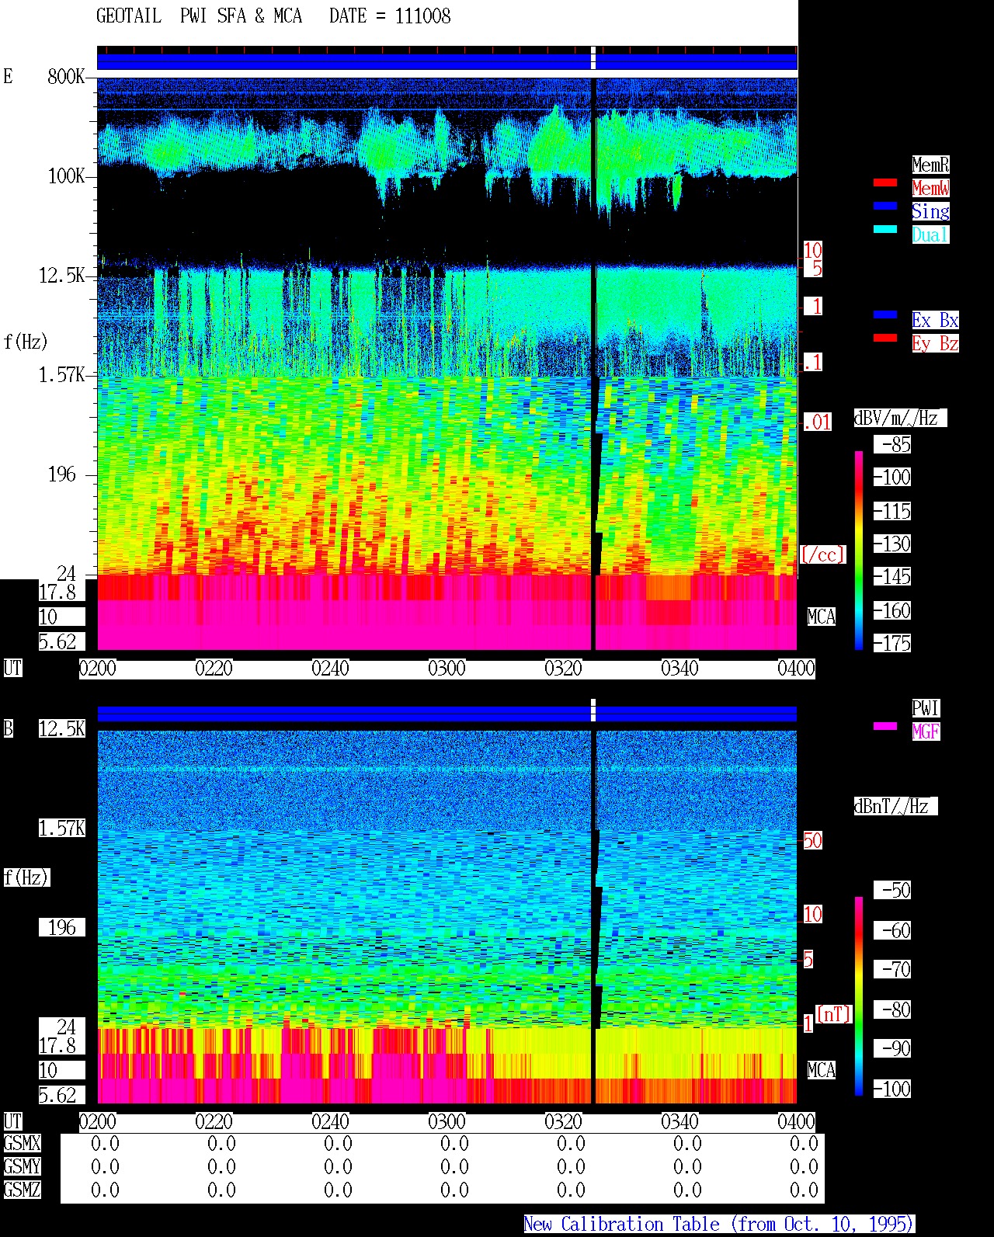Click the '100K' frequency axis label
Viewport: 994px width, 1237px height.
(x=66, y=176)
